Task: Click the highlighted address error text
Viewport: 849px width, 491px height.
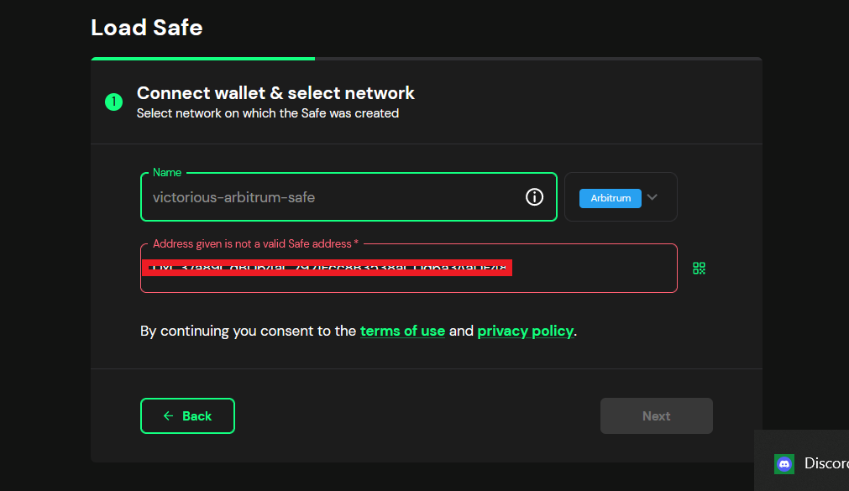Action: (327, 267)
